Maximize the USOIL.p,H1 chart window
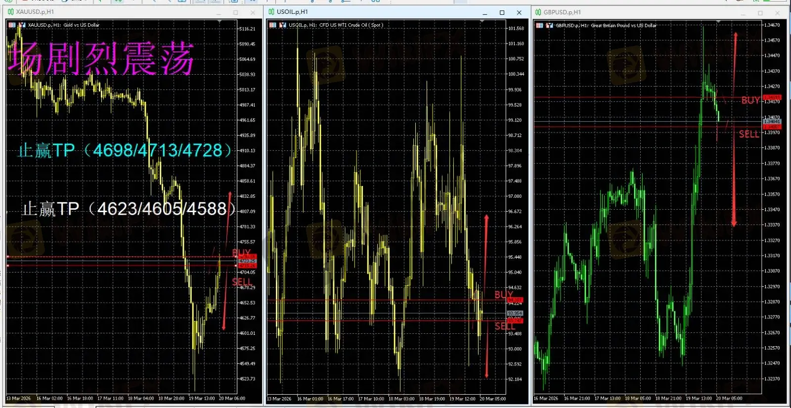The height and width of the screenshot is (408, 791). click(502, 12)
